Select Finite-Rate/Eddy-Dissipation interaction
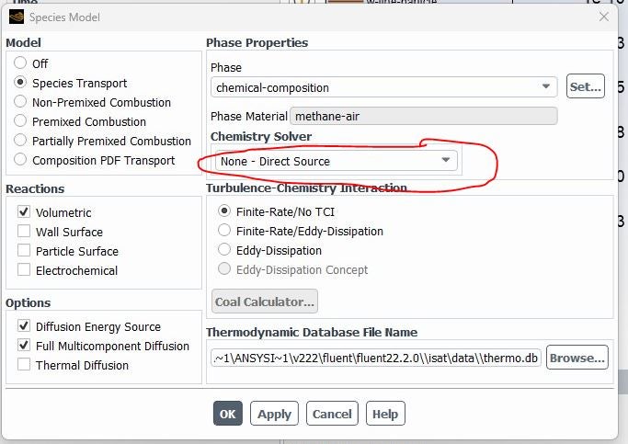 tap(225, 231)
